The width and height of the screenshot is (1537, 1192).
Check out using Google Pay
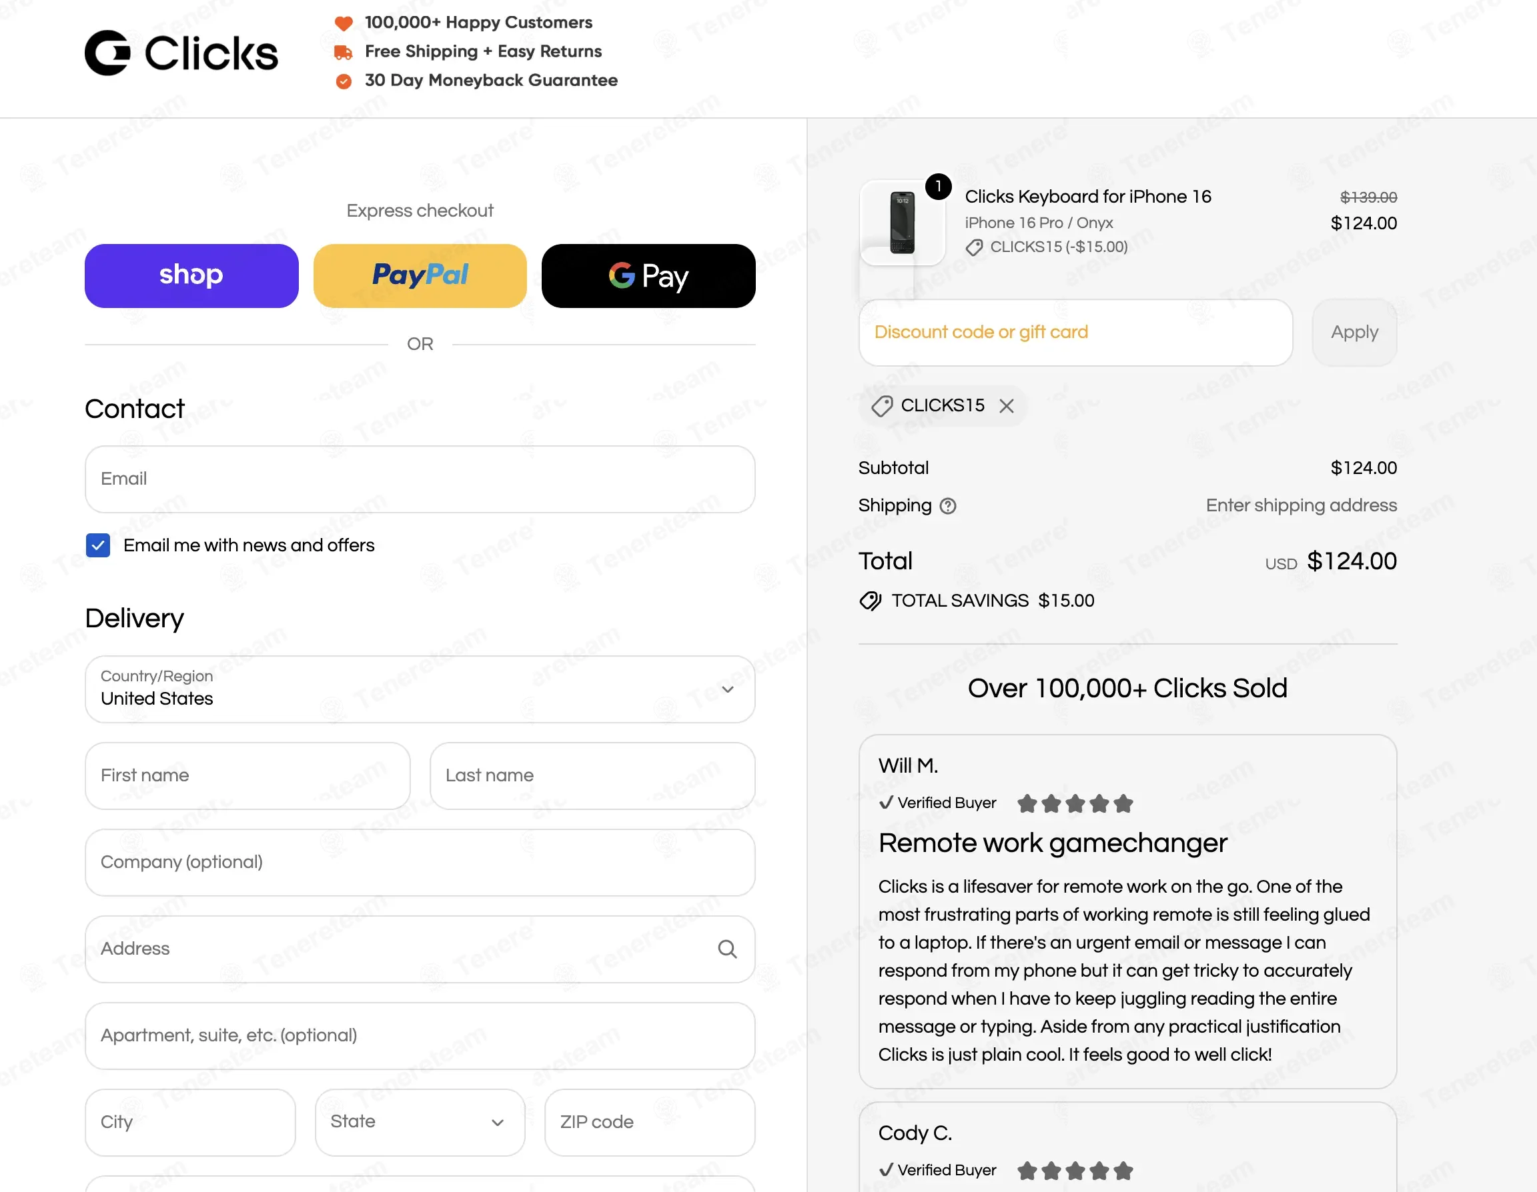coord(648,276)
